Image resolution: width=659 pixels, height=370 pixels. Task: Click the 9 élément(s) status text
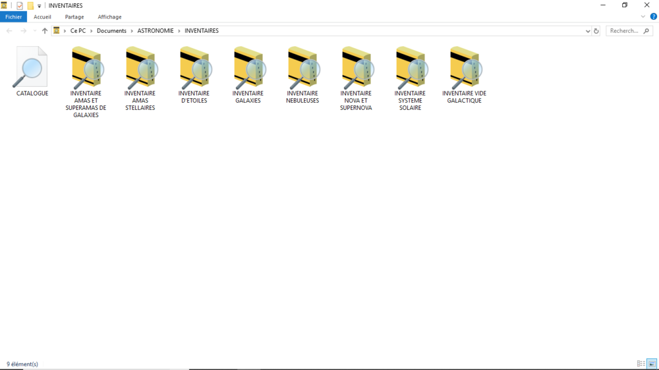pos(22,364)
